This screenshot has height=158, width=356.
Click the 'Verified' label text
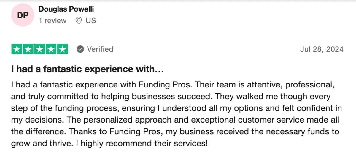pyautogui.click(x=100, y=49)
